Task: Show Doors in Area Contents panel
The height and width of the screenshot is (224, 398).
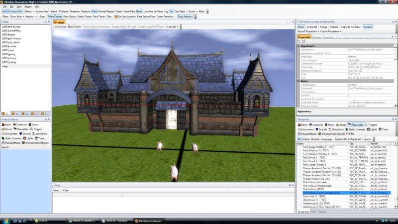Action: pyautogui.click(x=33, y=124)
